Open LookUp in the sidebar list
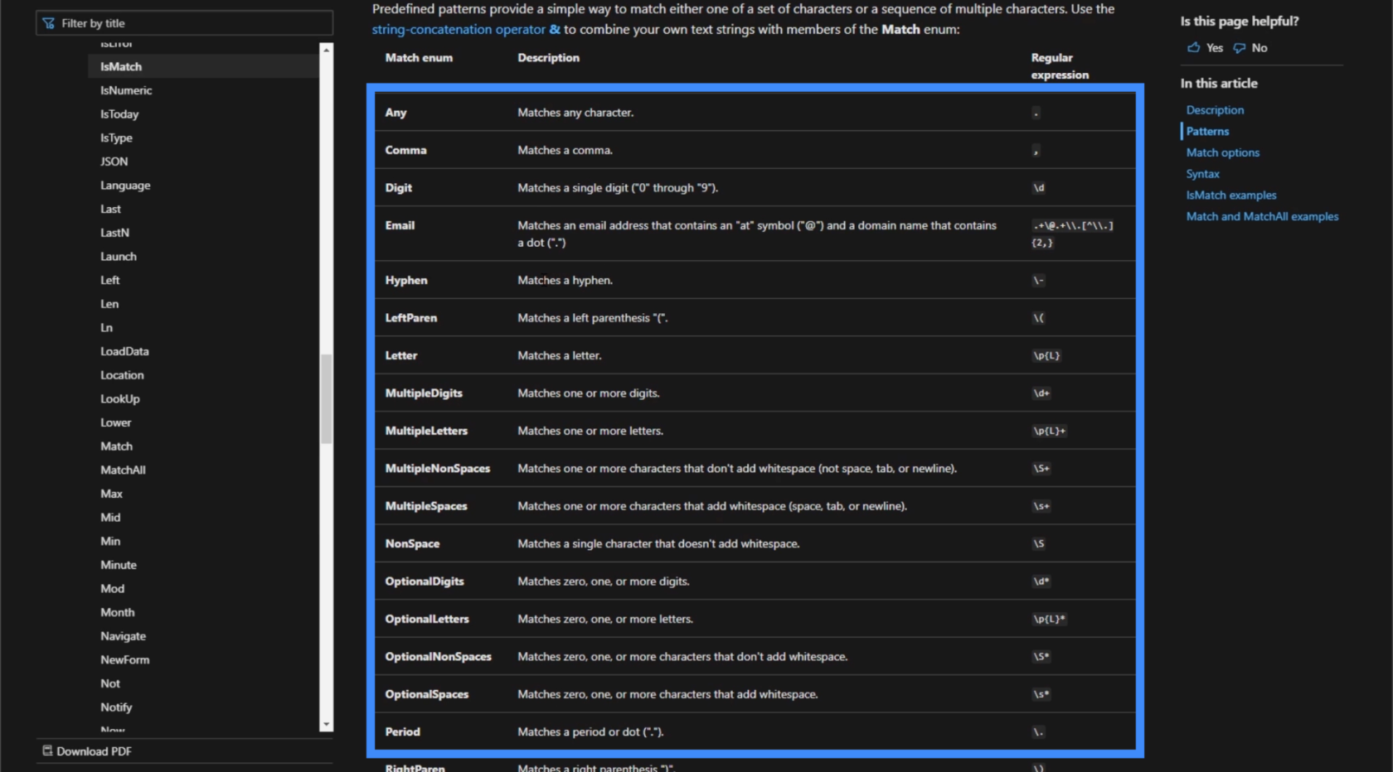Image resolution: width=1393 pixels, height=772 pixels. (x=119, y=399)
